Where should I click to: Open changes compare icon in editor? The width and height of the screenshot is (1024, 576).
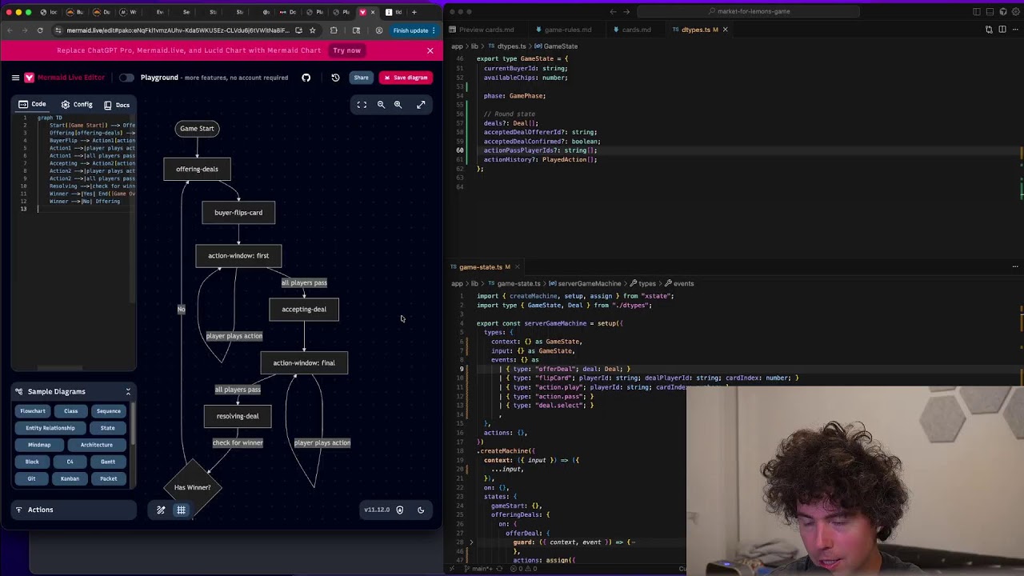pyautogui.click(x=989, y=30)
